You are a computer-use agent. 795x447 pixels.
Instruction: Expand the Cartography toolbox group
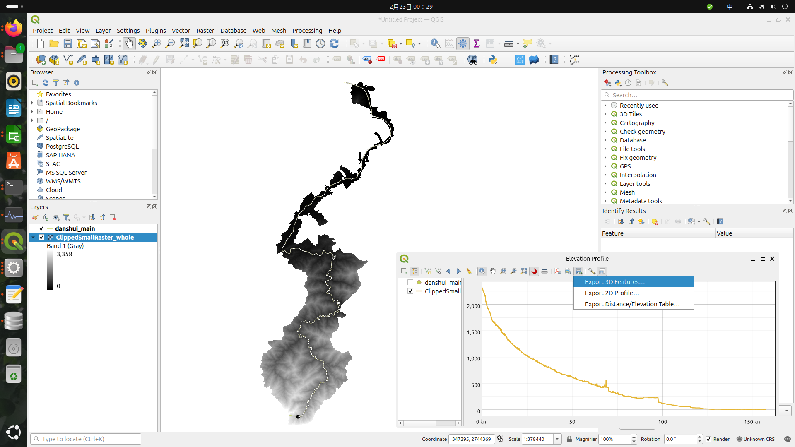(x=605, y=123)
